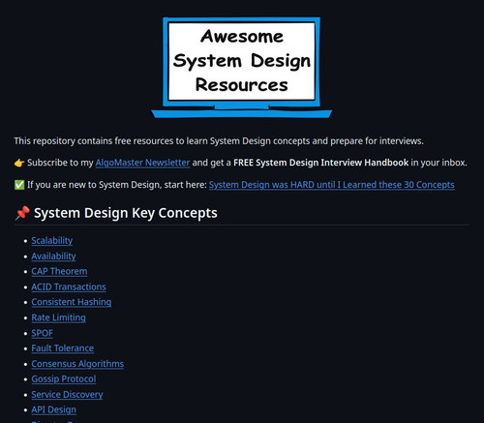Open the Gossip Protocol link
The height and width of the screenshot is (423, 484).
pos(64,379)
